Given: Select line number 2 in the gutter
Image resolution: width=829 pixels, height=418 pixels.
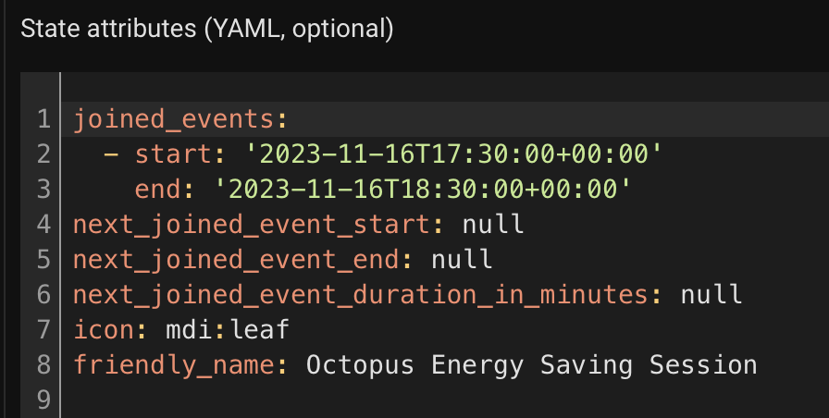Looking at the screenshot, I should click(x=43, y=154).
